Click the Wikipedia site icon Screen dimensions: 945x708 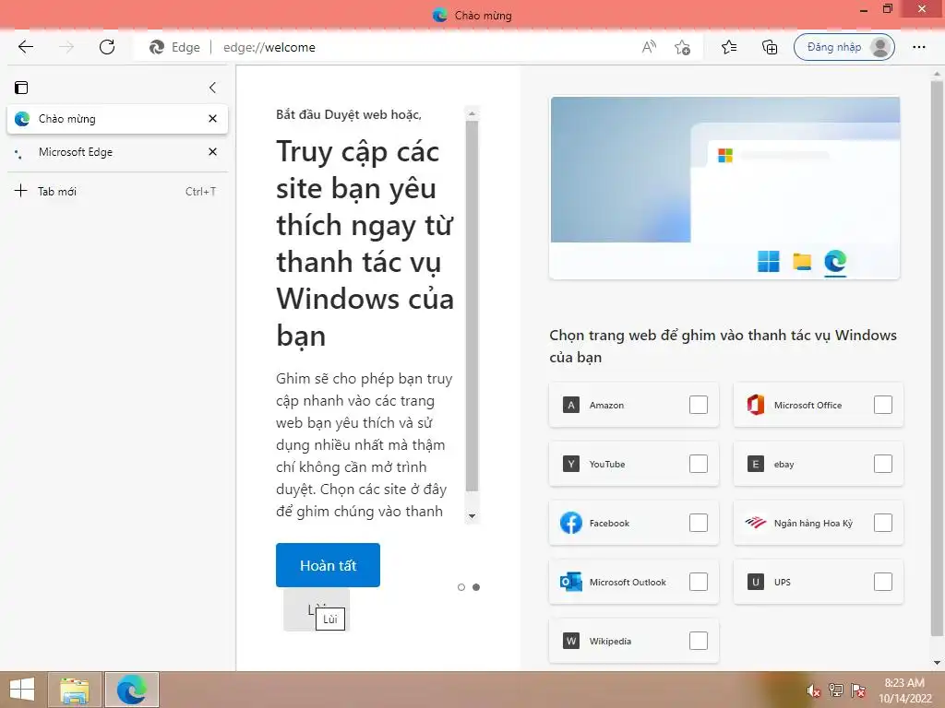(570, 641)
